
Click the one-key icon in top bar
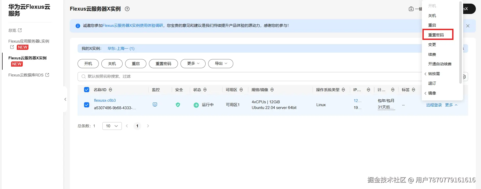tap(411, 9)
